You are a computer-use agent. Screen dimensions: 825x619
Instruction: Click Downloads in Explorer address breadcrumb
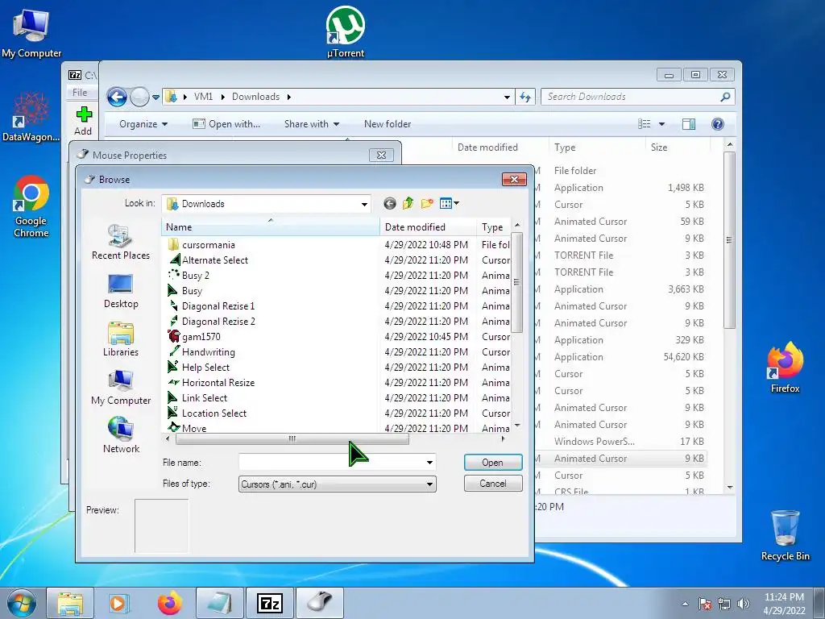tap(255, 97)
